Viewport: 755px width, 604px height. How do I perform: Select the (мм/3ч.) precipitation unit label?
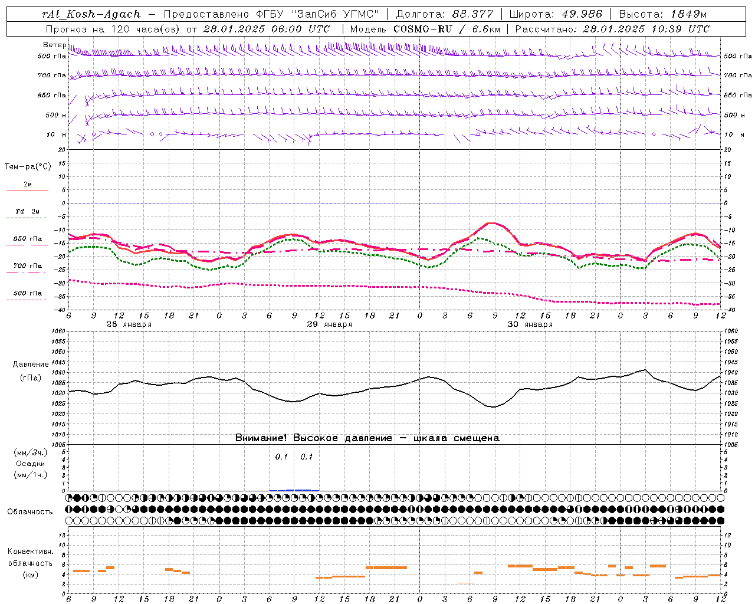pyautogui.click(x=31, y=452)
